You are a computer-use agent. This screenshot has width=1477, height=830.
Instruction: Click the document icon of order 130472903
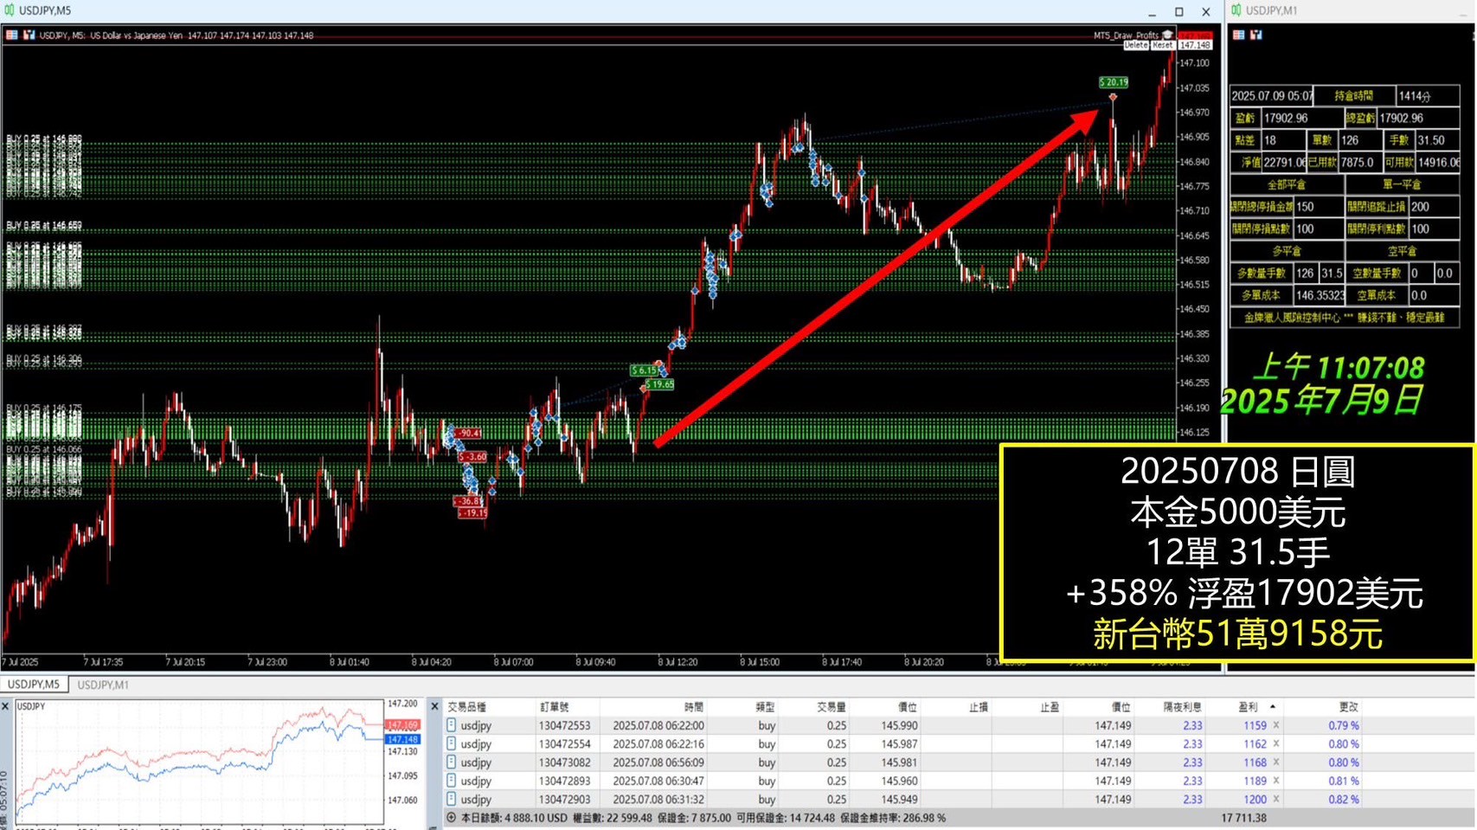point(451,800)
